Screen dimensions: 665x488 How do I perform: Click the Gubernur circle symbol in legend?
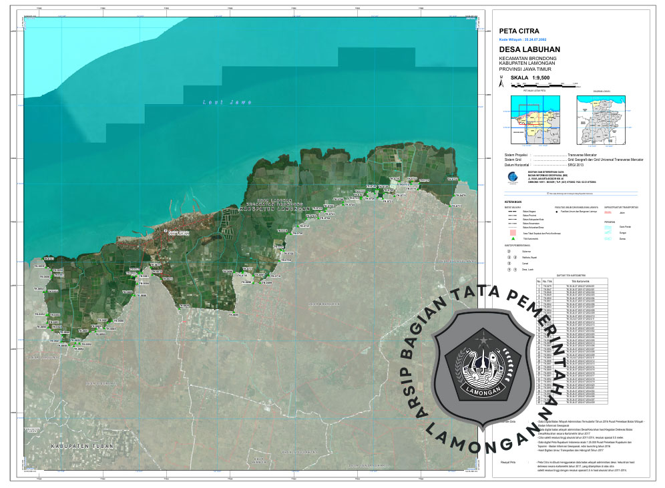coord(508,251)
